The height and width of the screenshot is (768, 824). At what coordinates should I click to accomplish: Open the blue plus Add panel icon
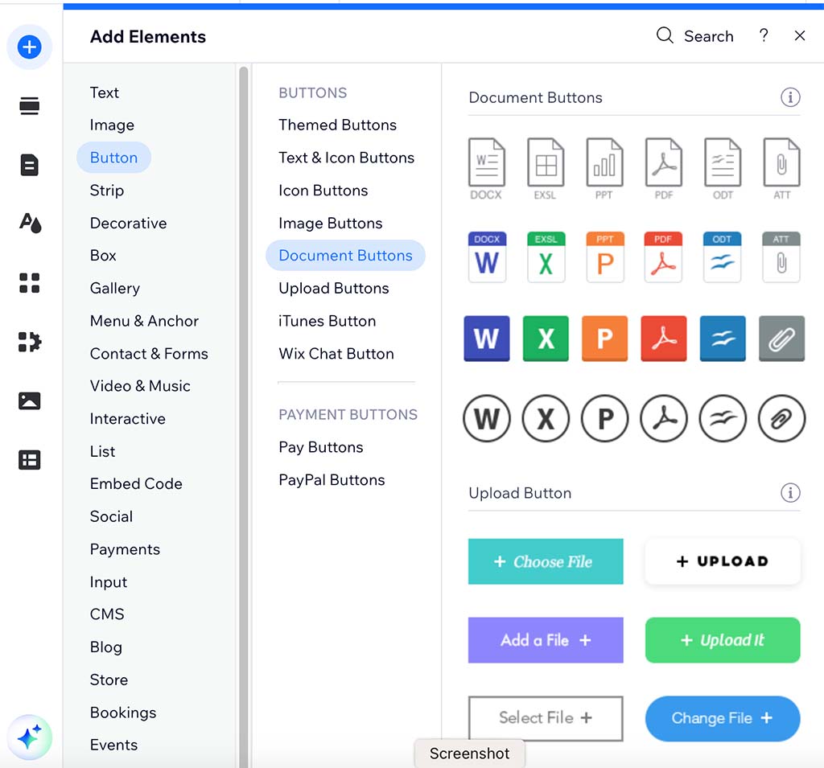30,47
